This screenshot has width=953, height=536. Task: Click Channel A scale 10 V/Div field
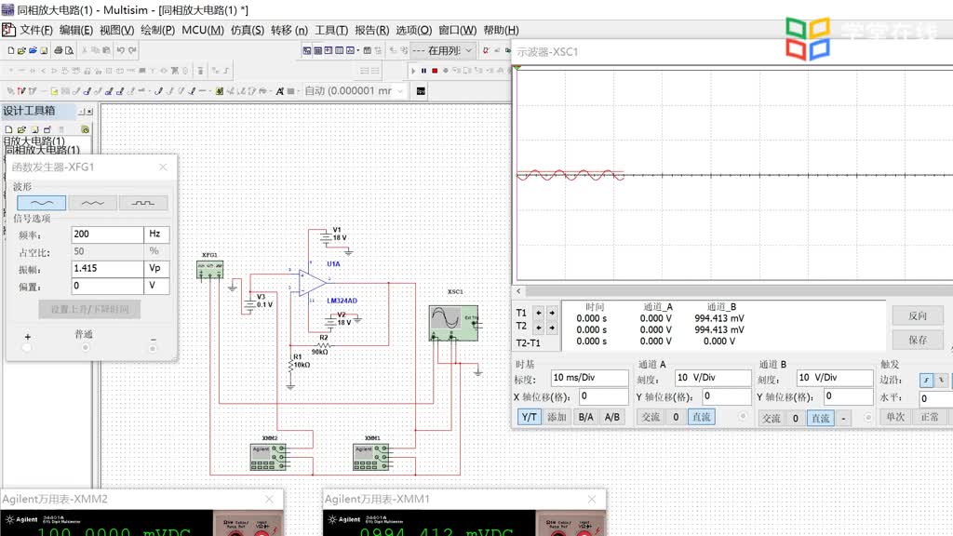tap(713, 378)
